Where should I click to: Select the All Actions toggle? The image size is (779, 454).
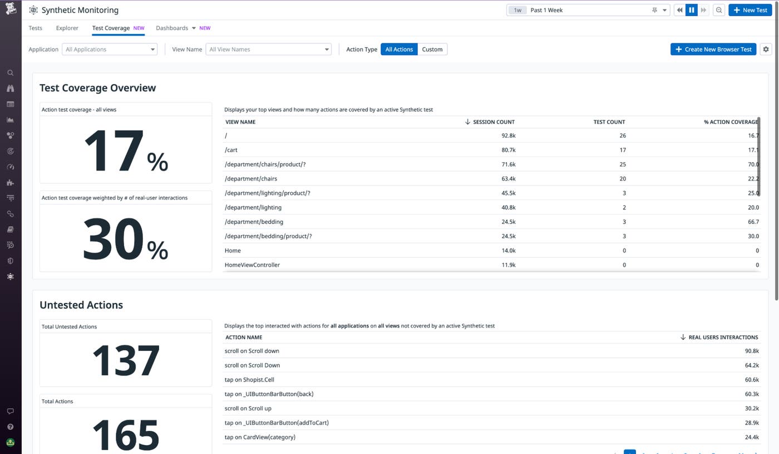point(399,49)
